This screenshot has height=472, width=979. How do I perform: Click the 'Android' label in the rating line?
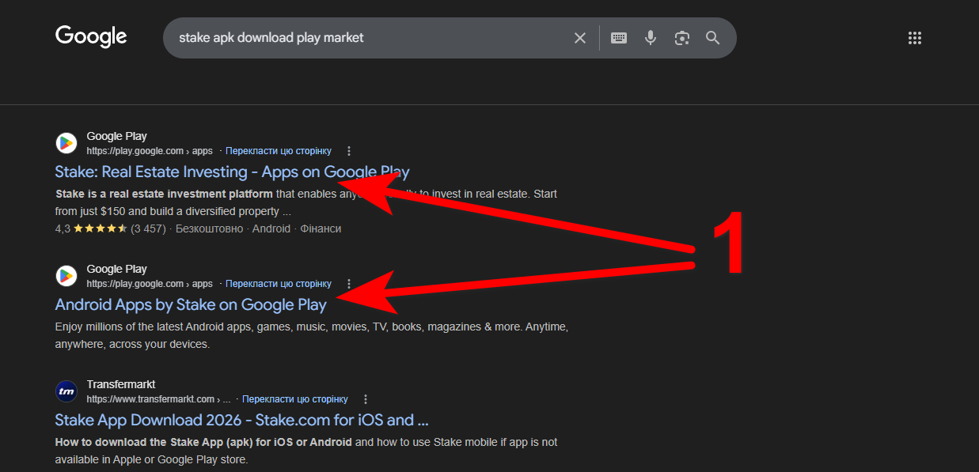click(x=271, y=229)
